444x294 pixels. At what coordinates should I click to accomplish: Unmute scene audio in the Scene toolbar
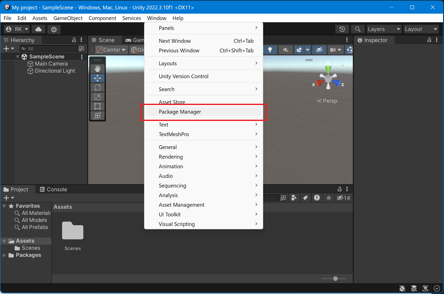coord(285,50)
